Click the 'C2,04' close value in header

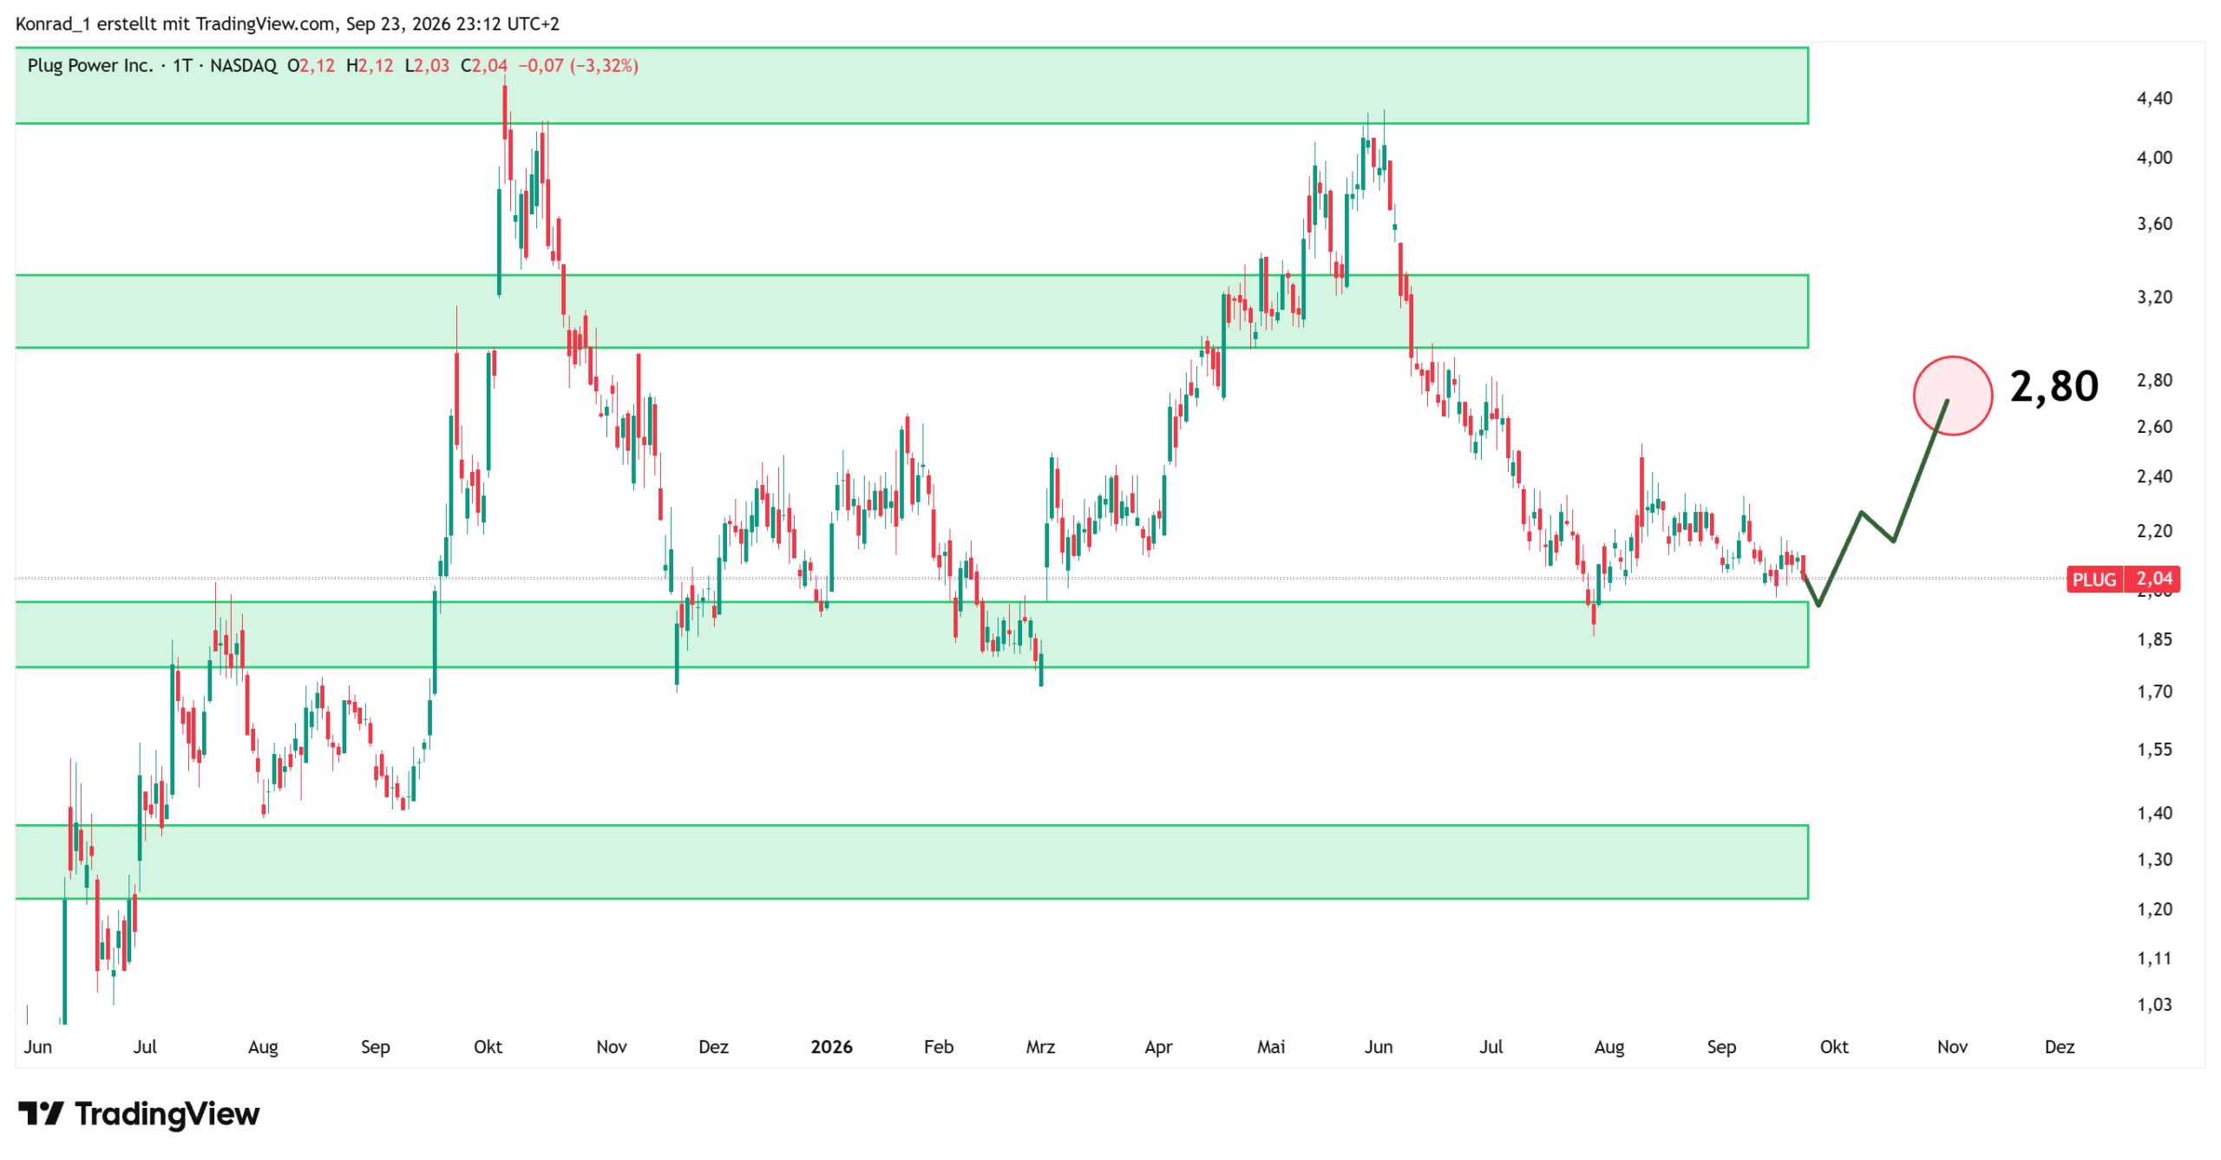[x=483, y=66]
